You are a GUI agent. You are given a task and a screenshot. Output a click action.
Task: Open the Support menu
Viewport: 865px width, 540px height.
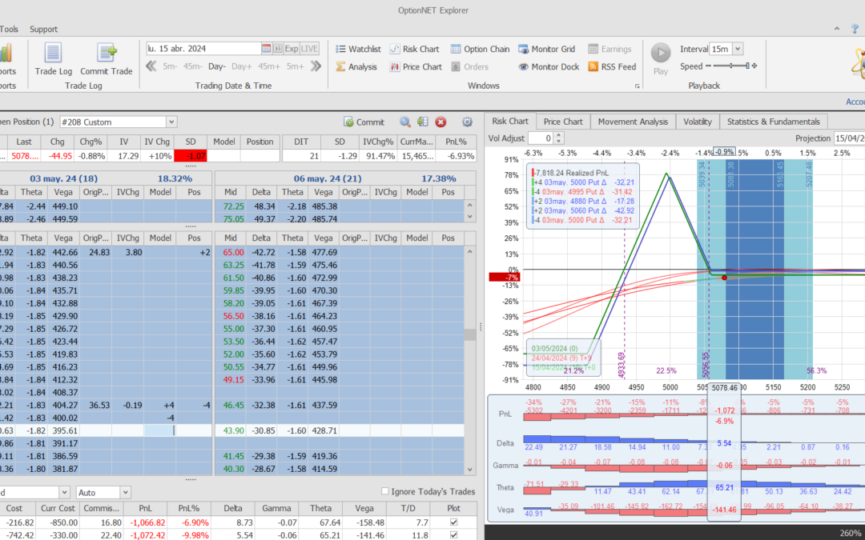tap(43, 30)
